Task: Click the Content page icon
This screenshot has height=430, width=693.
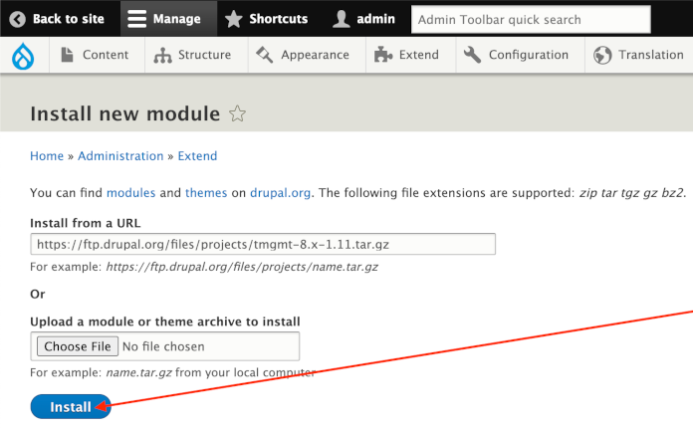Action: click(67, 55)
